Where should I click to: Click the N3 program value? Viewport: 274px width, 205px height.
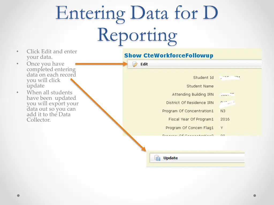pyautogui.click(x=223, y=111)
